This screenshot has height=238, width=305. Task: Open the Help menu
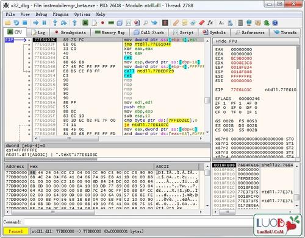[x=101, y=14]
